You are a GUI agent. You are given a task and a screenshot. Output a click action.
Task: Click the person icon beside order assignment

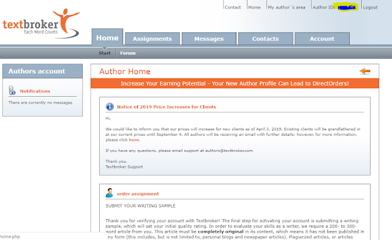coord(109,193)
